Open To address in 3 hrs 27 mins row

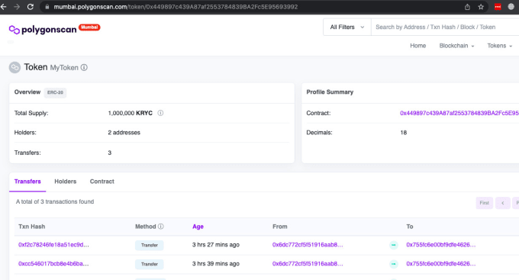441,245
